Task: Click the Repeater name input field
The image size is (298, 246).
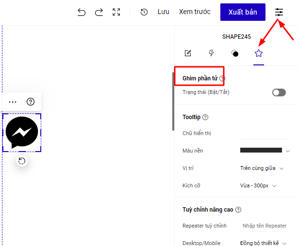Action: pyautogui.click(x=264, y=226)
